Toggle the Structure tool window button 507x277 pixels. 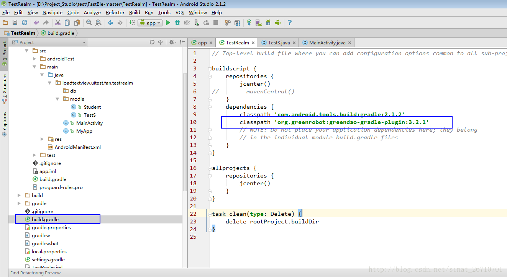tap(4, 89)
